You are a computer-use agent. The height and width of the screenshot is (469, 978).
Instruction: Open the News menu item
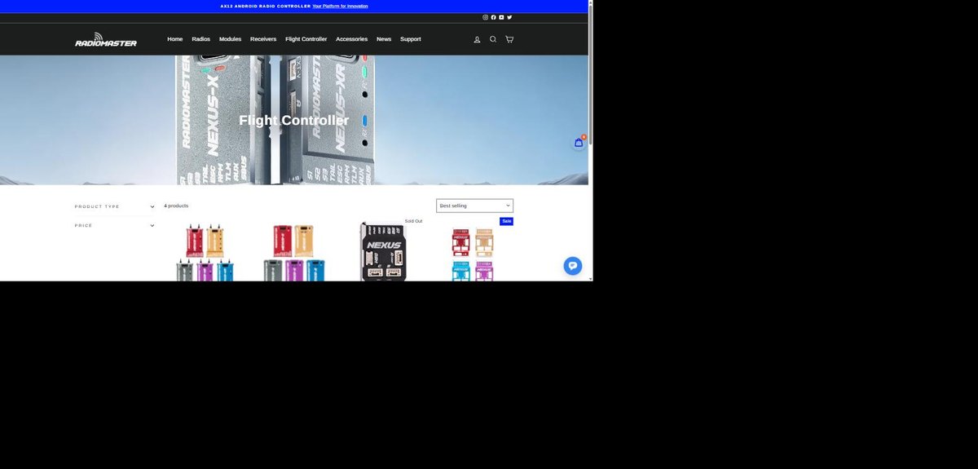point(384,39)
